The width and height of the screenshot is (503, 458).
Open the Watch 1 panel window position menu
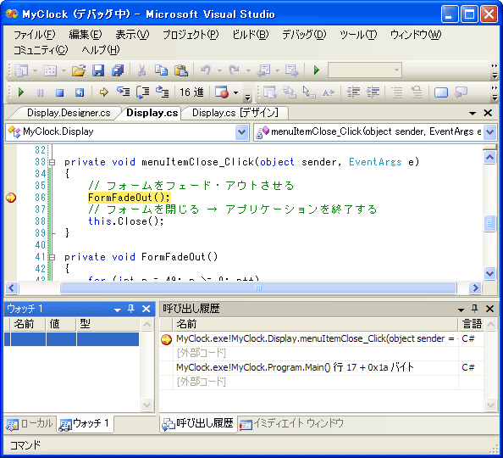118,310
